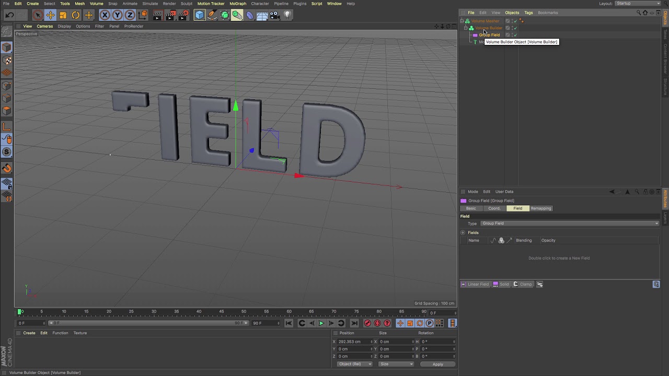Toggle Y axis lock

[x=117, y=15]
